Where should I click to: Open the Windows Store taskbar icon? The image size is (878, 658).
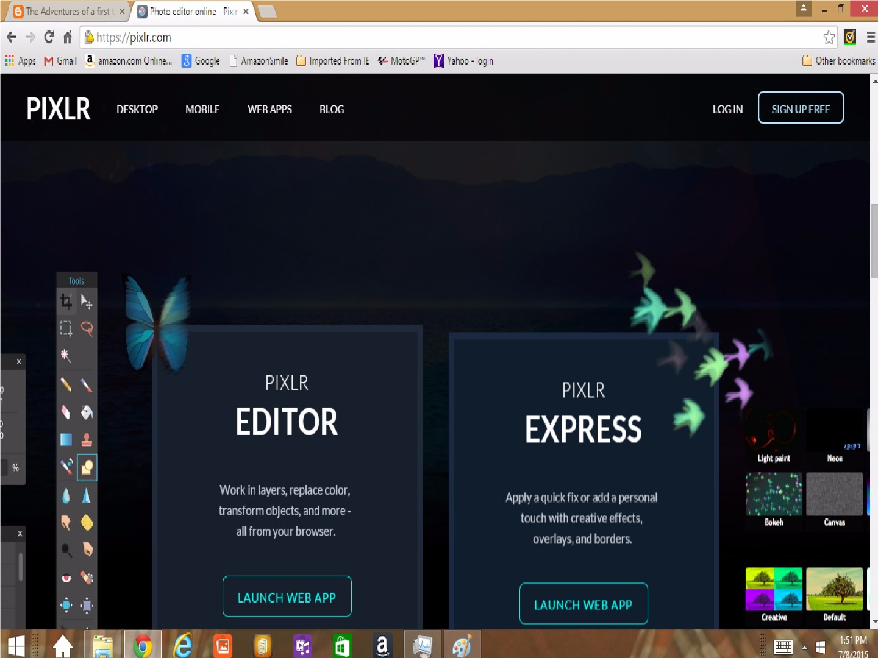point(342,646)
